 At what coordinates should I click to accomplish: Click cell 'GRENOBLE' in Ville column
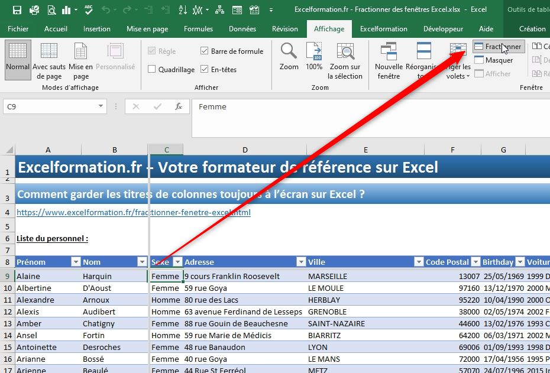(x=365, y=312)
